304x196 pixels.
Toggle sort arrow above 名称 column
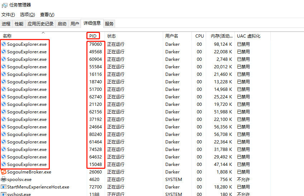(43, 33)
